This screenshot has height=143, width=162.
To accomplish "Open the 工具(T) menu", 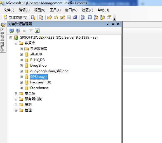I will (x=55, y=10).
